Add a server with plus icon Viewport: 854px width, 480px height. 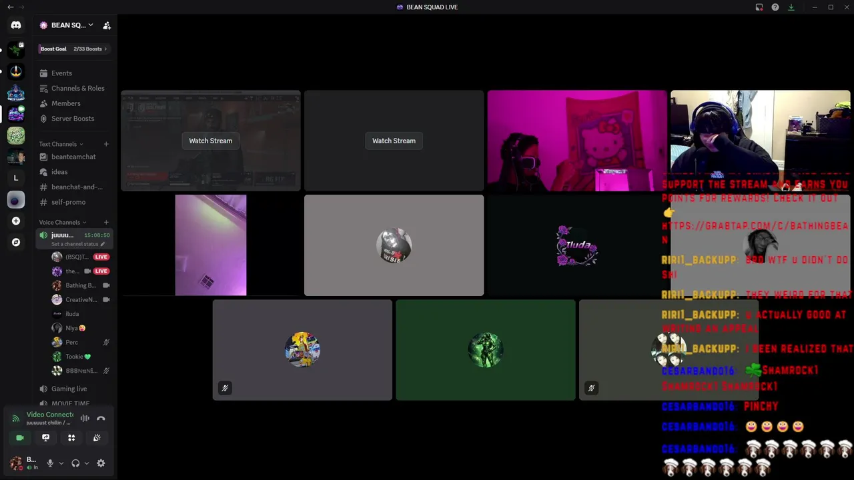pos(16,221)
